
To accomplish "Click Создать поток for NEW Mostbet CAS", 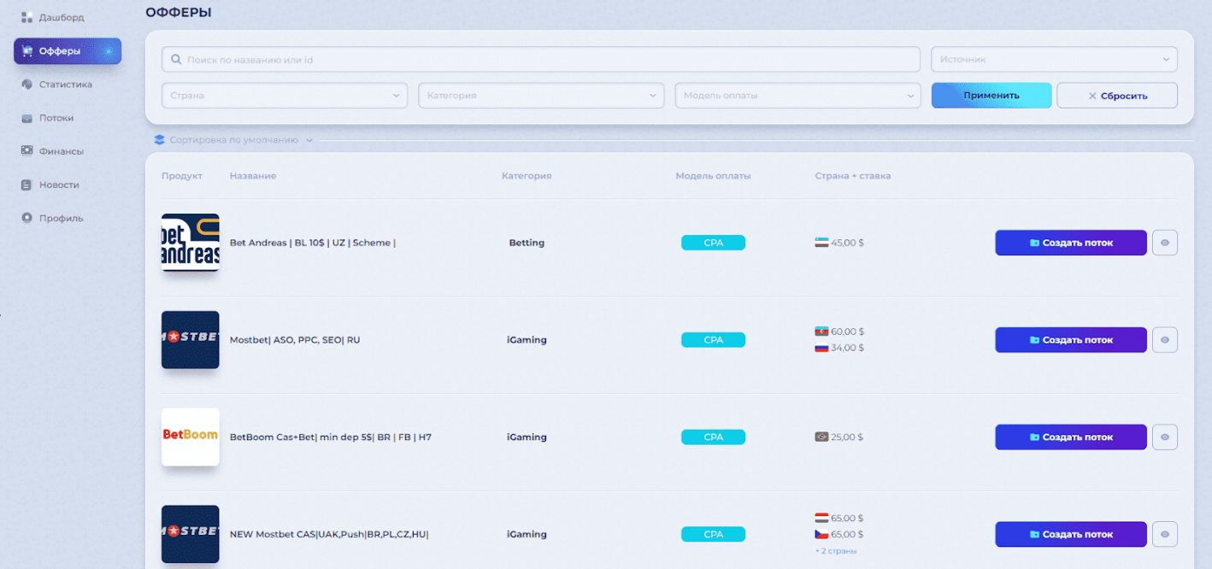I will tap(1071, 534).
